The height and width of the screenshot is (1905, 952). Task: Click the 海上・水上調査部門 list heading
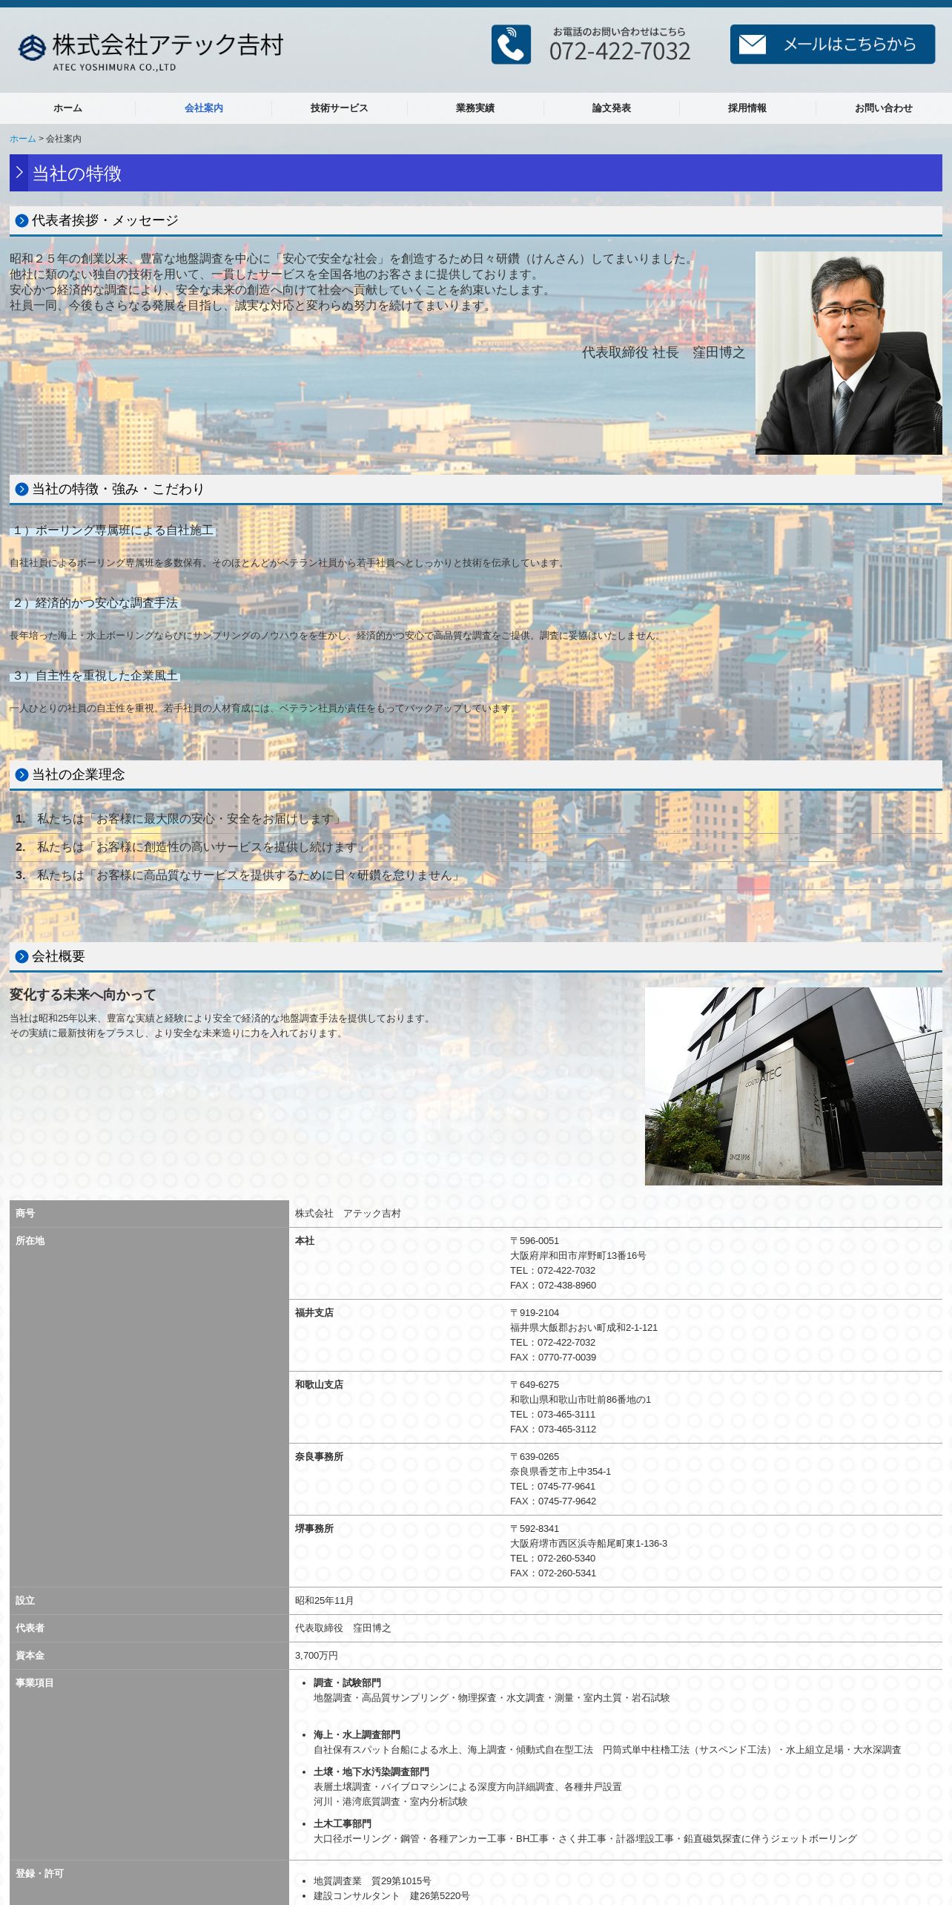click(x=357, y=1735)
